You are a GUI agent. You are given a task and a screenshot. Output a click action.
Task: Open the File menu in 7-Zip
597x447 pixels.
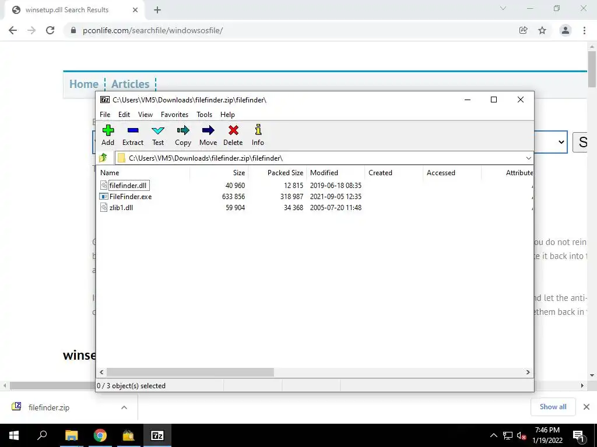pos(105,115)
